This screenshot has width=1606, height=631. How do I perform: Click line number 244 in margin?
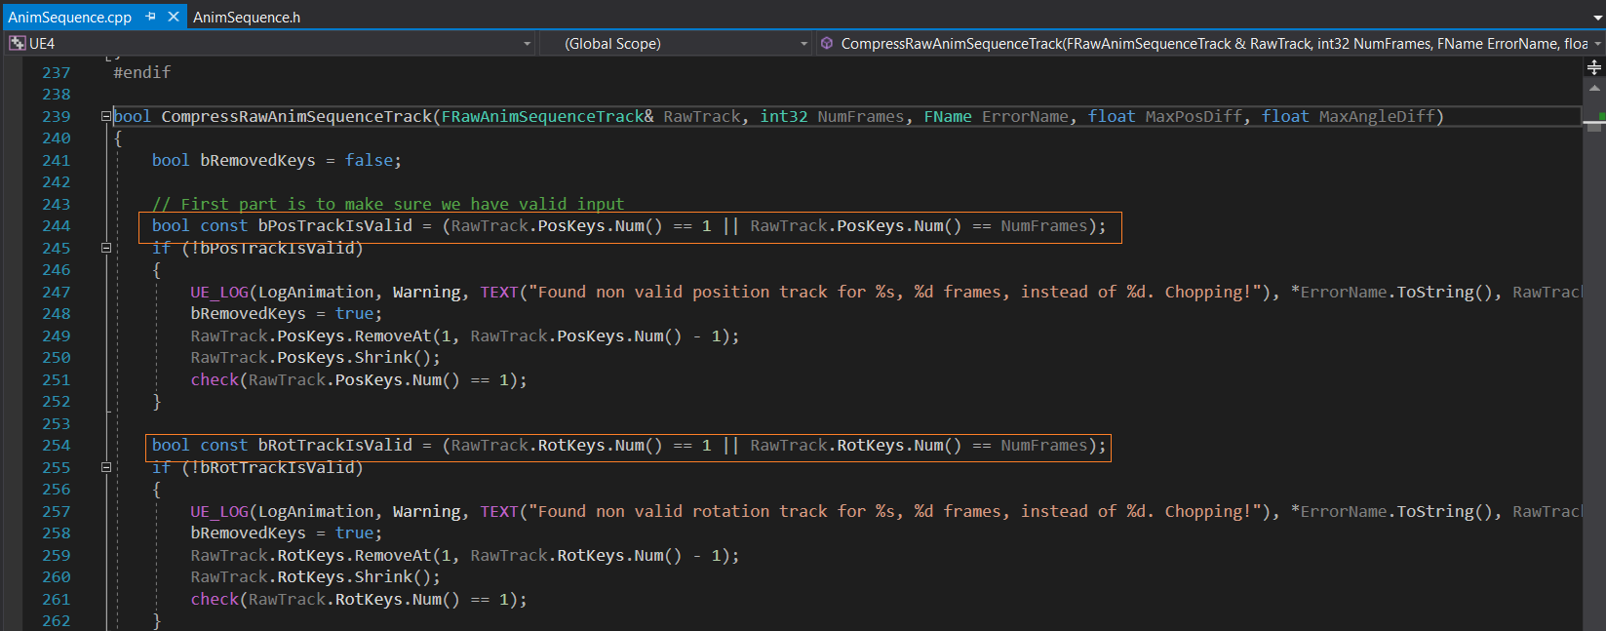click(57, 226)
